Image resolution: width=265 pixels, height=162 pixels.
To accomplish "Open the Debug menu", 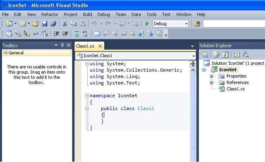I will click(104, 14).
